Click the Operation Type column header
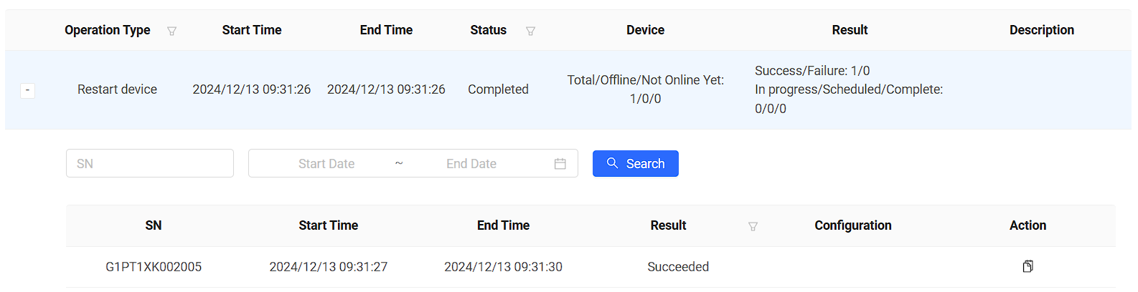This screenshot has height=292, width=1138. click(108, 30)
